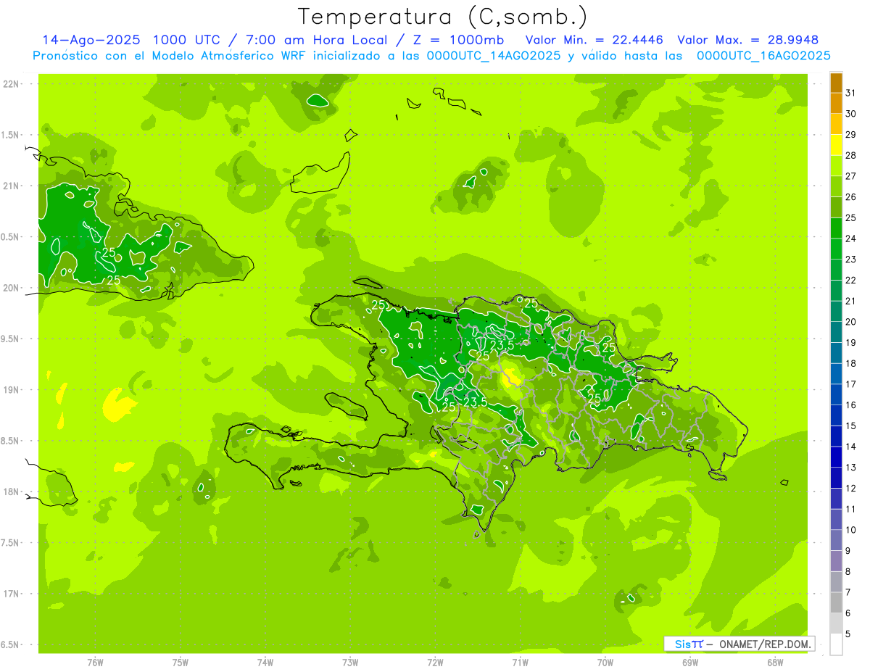Pick the lime swatch between legend 27 and 28
The height and width of the screenshot is (672, 870).
[x=836, y=165]
